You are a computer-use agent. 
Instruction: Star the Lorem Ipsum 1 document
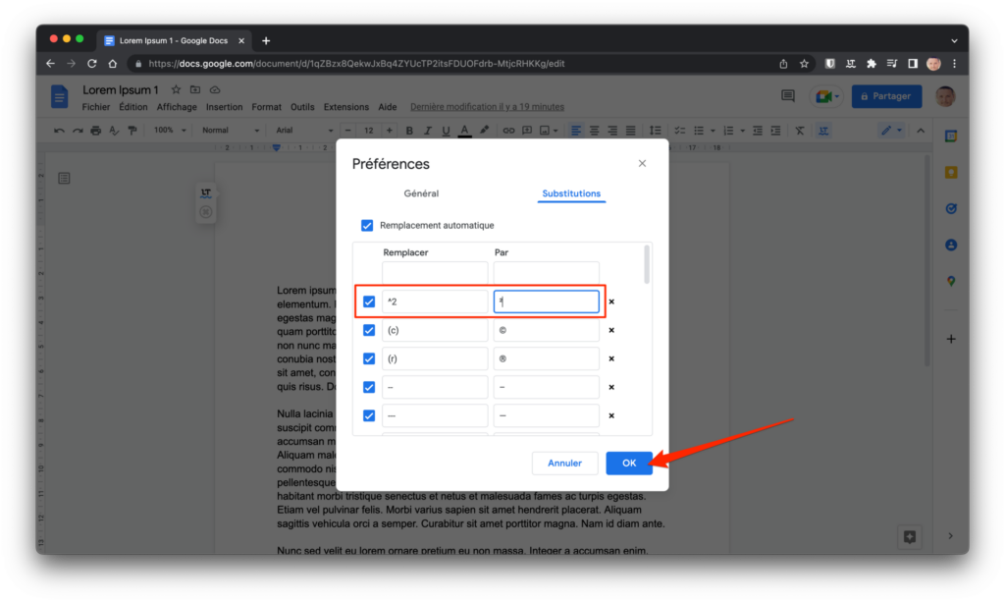(x=176, y=90)
